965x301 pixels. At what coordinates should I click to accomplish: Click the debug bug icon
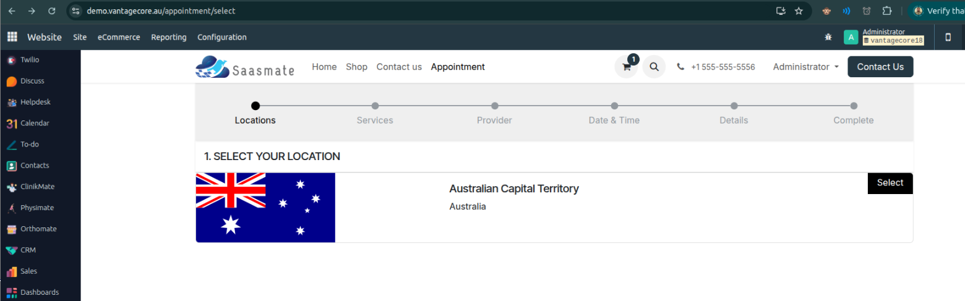[x=828, y=37]
